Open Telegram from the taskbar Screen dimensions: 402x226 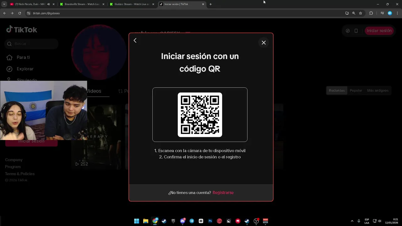pyautogui.click(x=192, y=221)
